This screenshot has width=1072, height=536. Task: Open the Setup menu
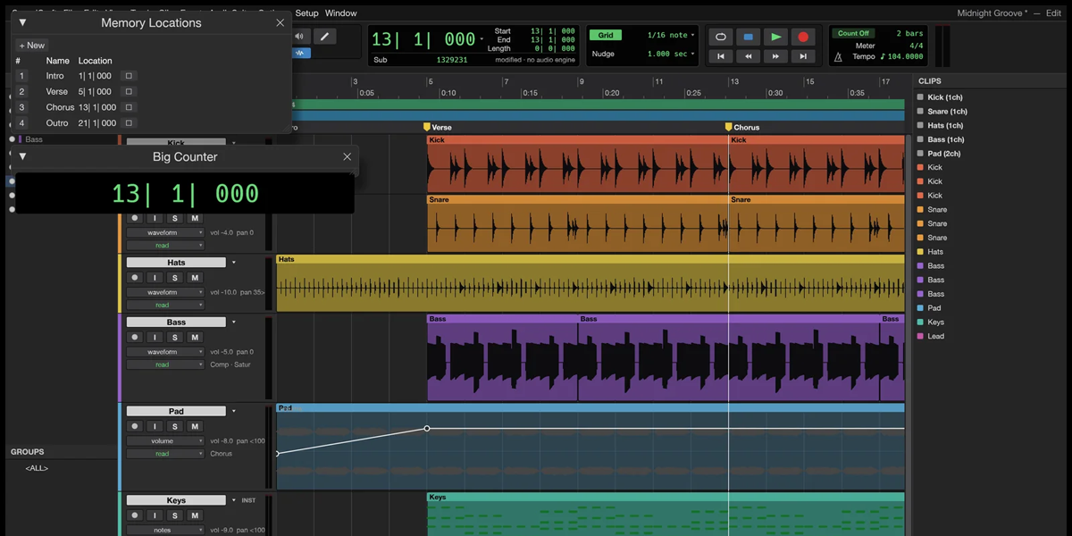click(306, 13)
